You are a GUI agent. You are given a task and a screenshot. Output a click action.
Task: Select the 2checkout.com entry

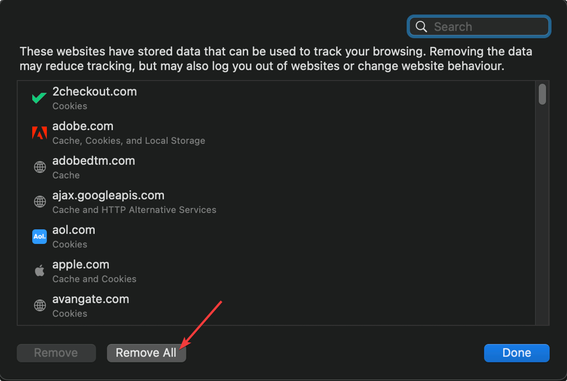tap(276, 98)
